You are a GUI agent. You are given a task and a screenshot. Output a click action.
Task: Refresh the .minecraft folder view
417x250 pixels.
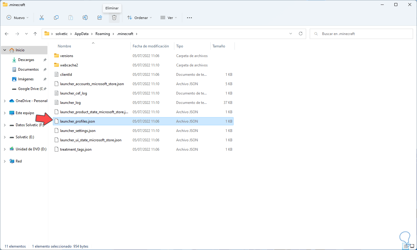(300, 34)
